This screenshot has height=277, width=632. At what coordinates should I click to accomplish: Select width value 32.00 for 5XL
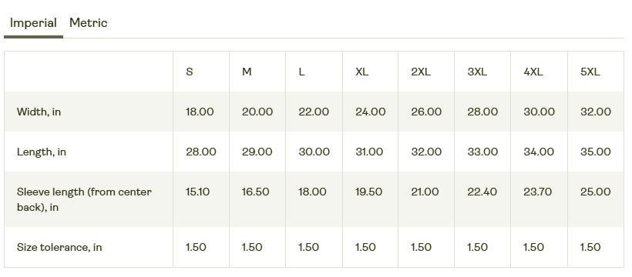tap(596, 112)
